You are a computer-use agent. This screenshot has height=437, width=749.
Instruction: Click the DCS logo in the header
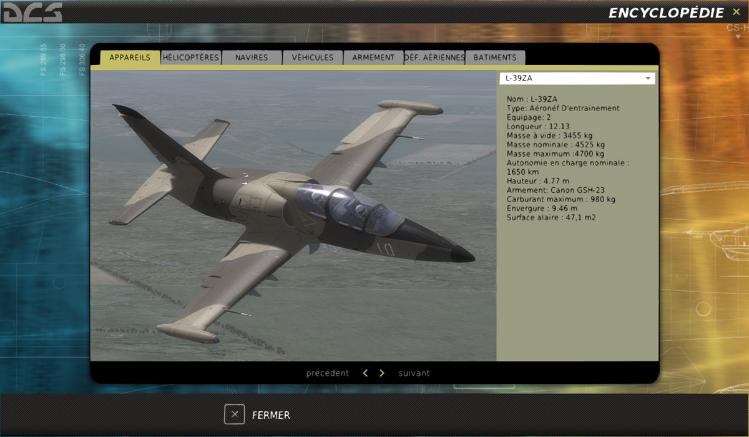coord(32,12)
